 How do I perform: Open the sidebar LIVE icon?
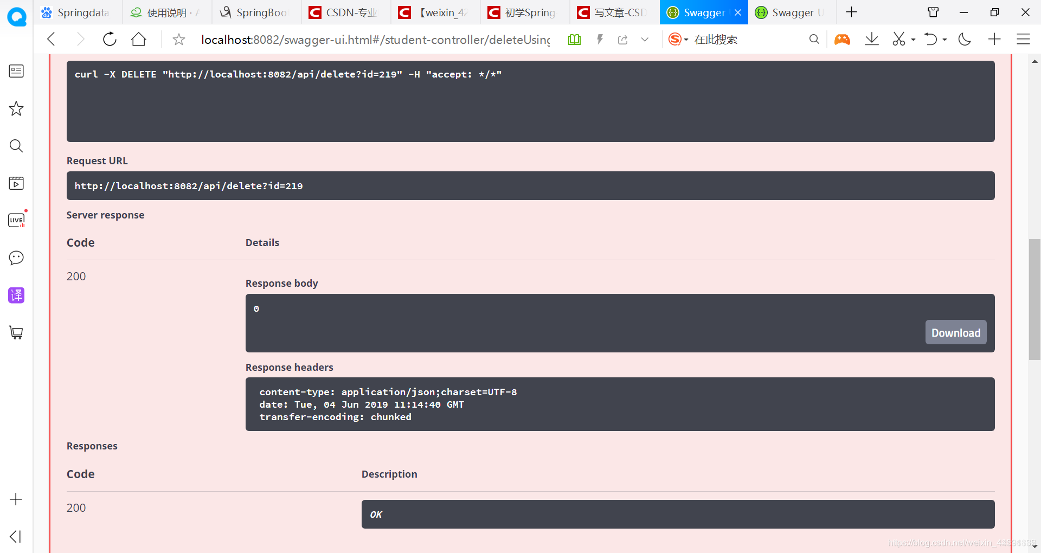(x=16, y=220)
